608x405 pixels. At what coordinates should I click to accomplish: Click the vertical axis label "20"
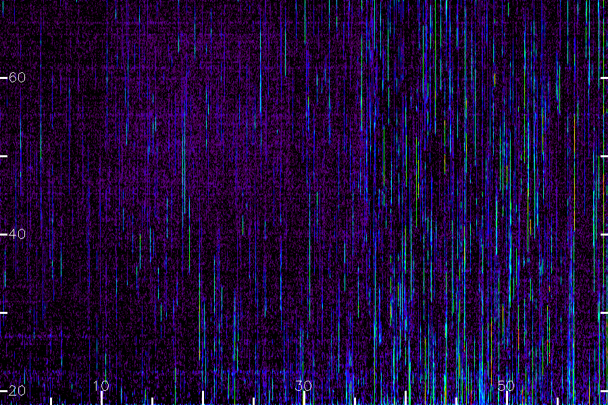coord(17,391)
